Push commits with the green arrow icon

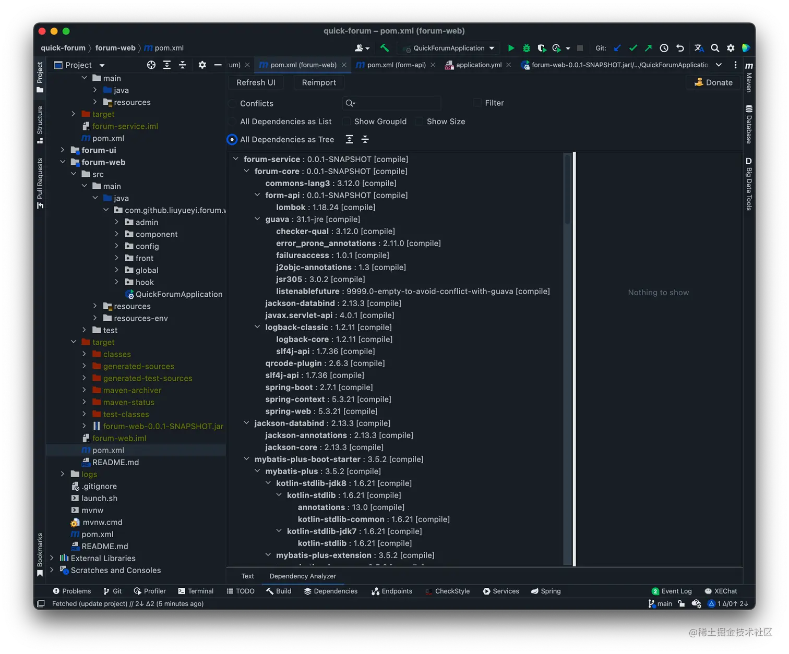(x=648, y=48)
